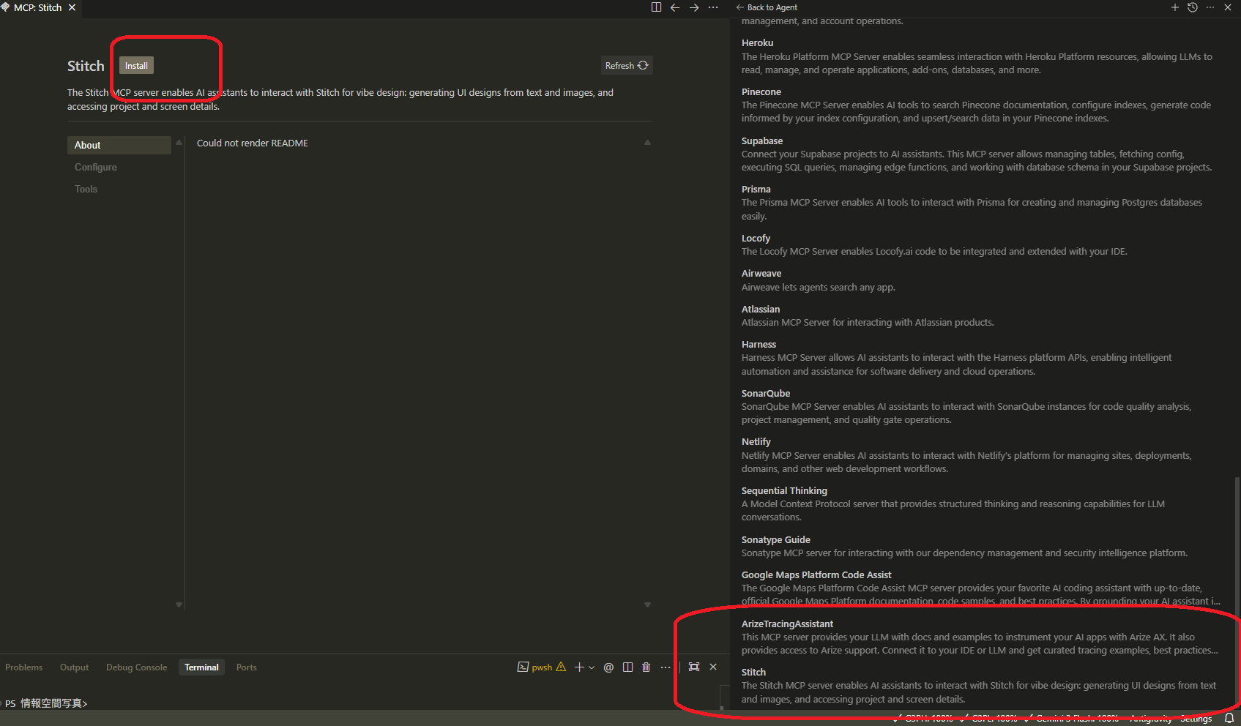1241x726 pixels.
Task: Open the Debug Console tab
Action: point(136,667)
